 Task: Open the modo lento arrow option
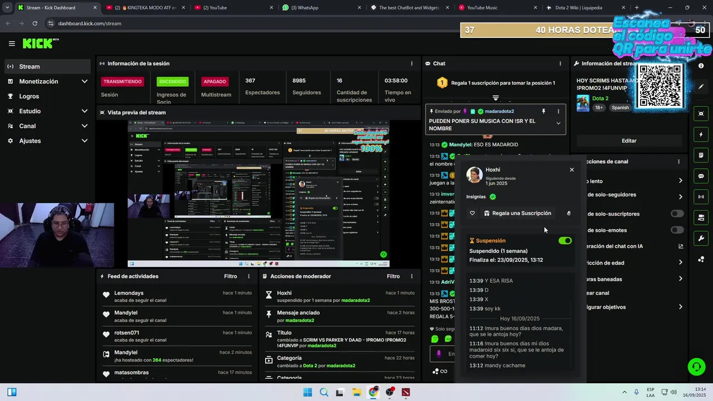(680, 180)
